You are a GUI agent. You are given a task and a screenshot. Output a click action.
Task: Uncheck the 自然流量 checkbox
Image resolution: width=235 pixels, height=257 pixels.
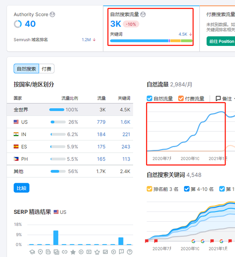(x=149, y=98)
